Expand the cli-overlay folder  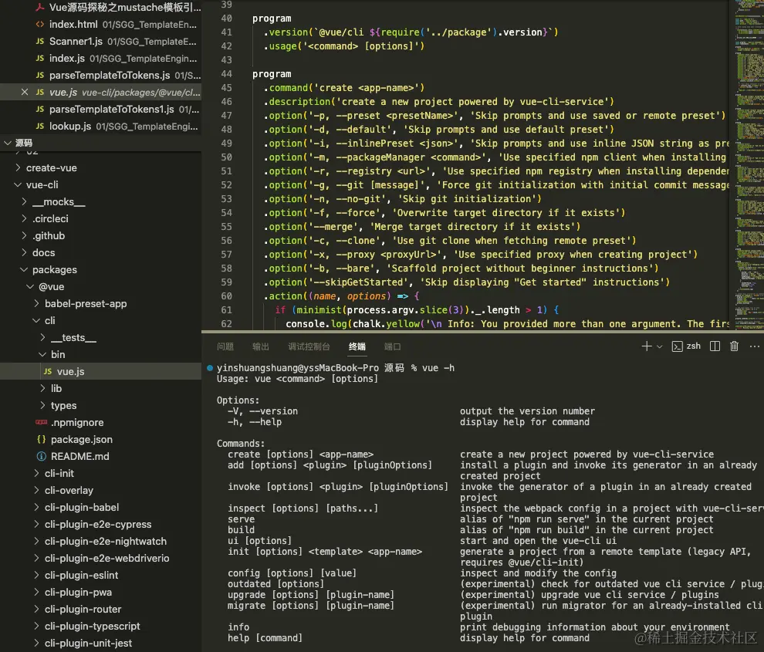click(100, 490)
